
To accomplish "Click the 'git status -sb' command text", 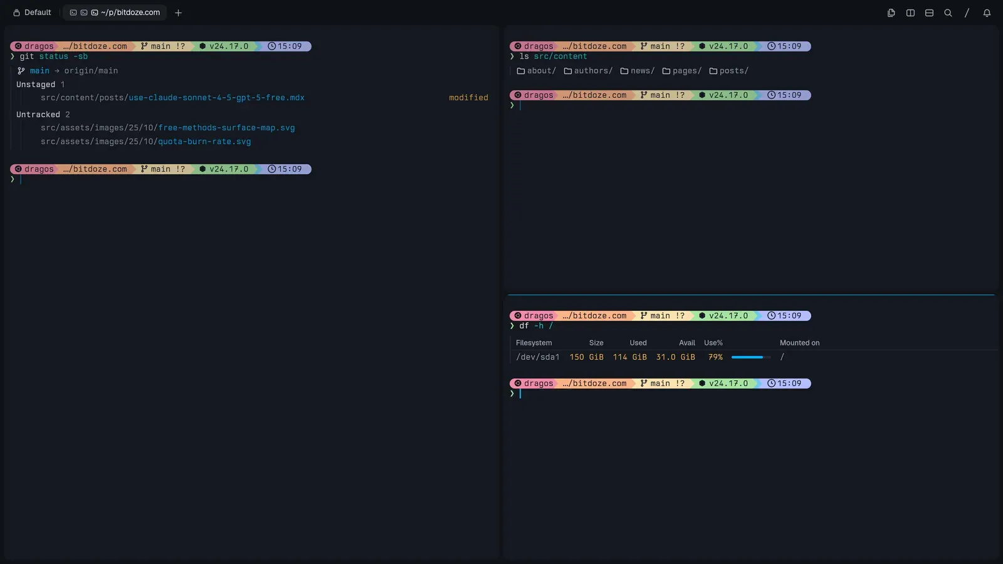I will 53,56.
